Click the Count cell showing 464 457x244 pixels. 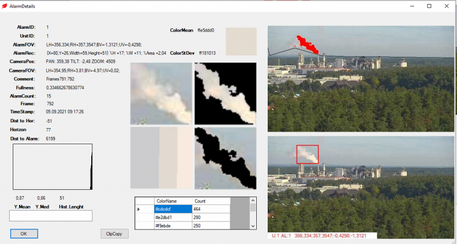click(x=211, y=209)
